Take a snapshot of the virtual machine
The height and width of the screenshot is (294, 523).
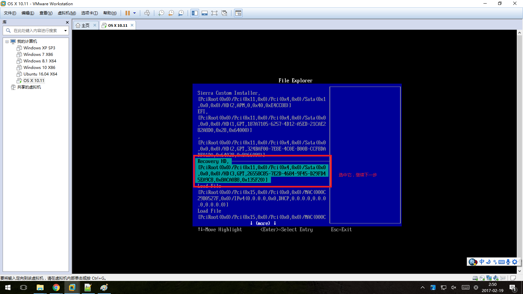point(161,13)
